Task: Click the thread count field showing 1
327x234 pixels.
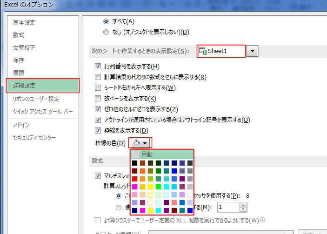Action: [x=228, y=207]
